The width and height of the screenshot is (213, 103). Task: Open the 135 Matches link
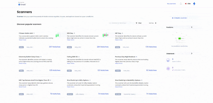pos(55,70)
